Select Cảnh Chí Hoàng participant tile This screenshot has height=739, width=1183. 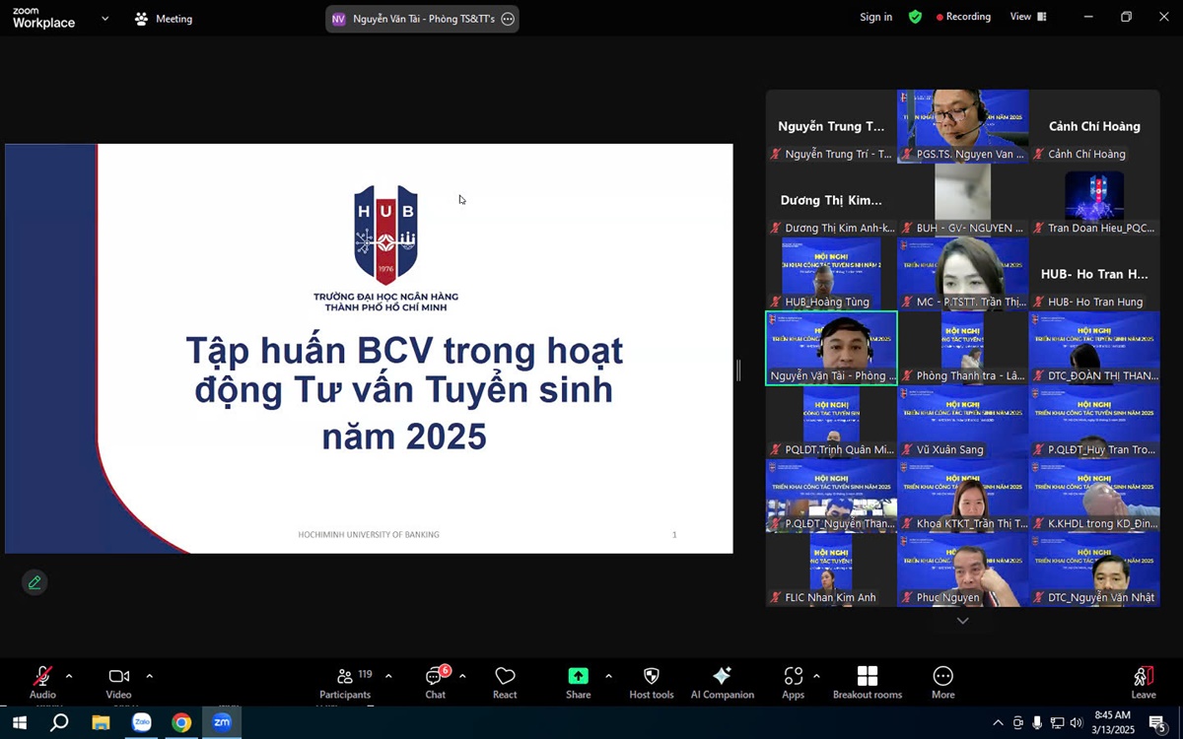[x=1094, y=126]
